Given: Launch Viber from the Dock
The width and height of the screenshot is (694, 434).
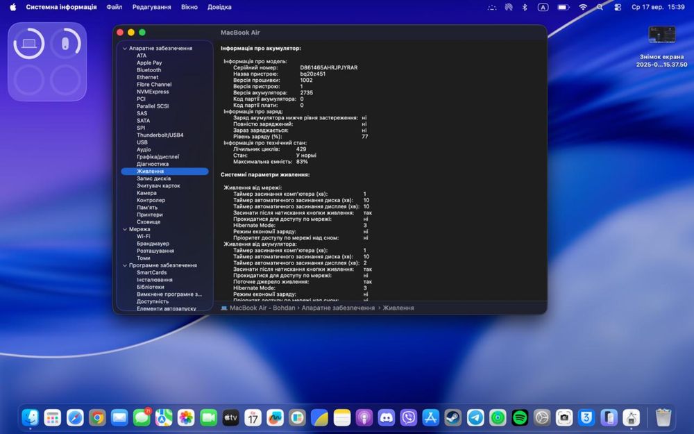Looking at the screenshot, I should (x=409, y=417).
